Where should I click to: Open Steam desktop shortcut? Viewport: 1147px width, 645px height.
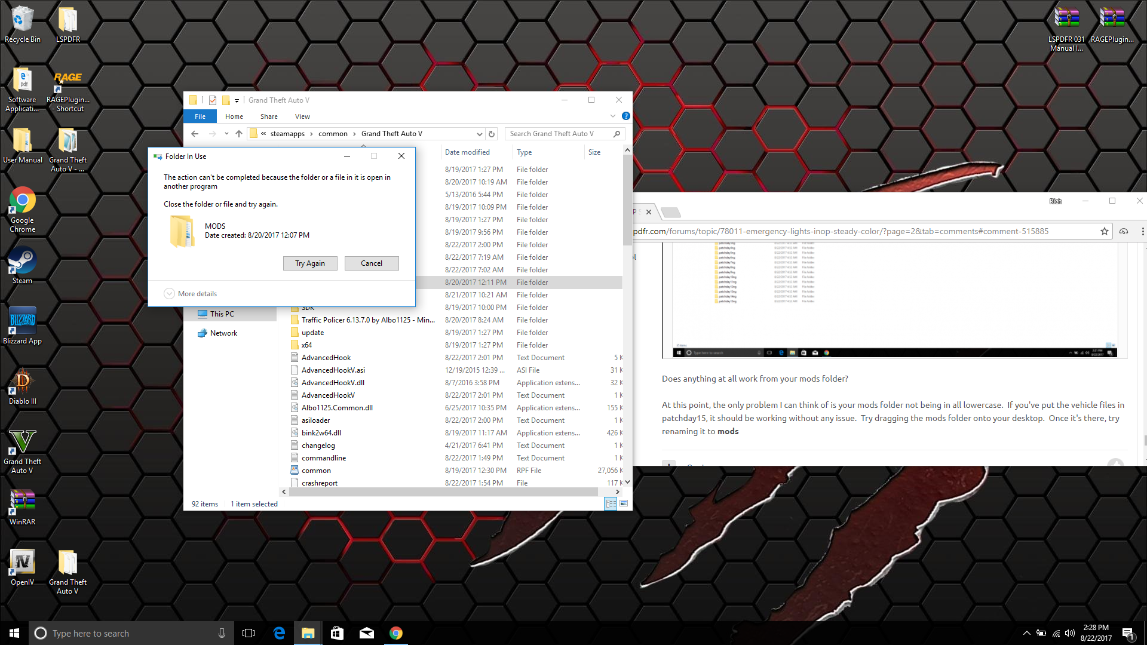click(x=22, y=265)
